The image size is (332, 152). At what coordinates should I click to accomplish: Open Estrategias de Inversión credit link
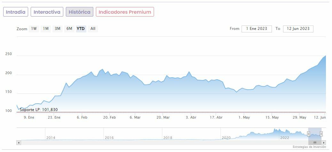pyautogui.click(x=309, y=147)
